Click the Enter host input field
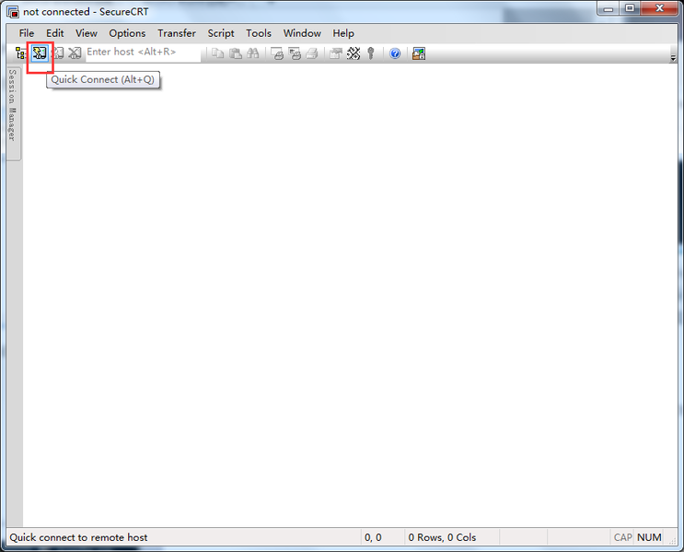This screenshot has width=684, height=552. (142, 53)
